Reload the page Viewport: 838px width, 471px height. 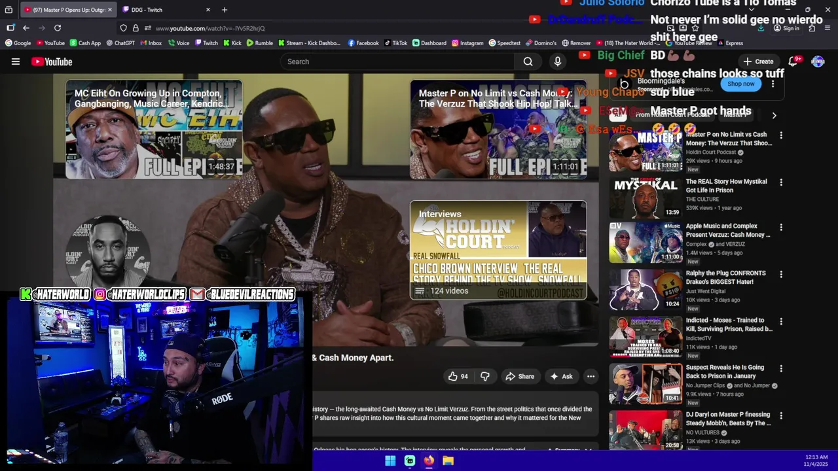point(58,28)
